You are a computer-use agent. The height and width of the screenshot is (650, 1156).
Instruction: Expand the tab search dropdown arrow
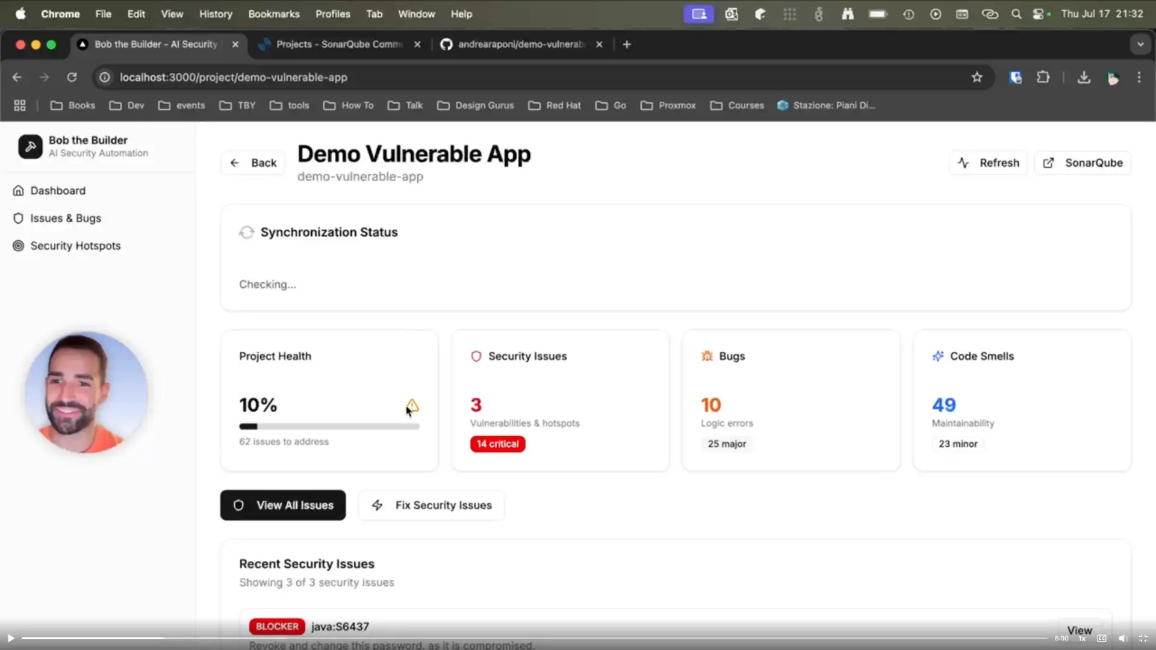[x=1140, y=45]
